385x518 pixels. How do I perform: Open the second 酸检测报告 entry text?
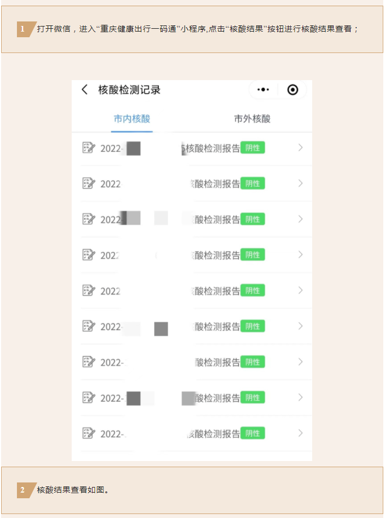click(x=216, y=184)
